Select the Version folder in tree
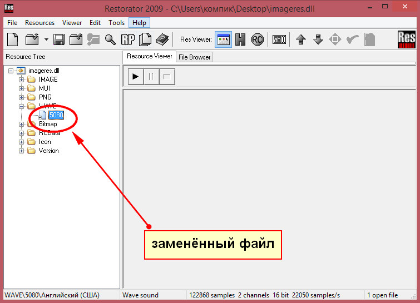This screenshot has height=303, width=420. click(x=48, y=151)
